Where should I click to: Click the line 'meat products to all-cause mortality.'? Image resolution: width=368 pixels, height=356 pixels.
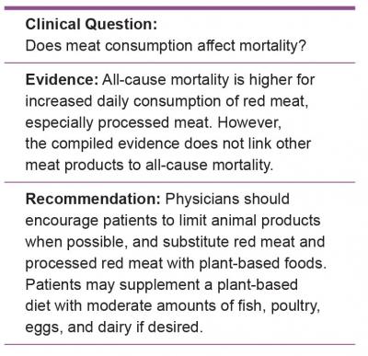pyautogui.click(x=149, y=166)
